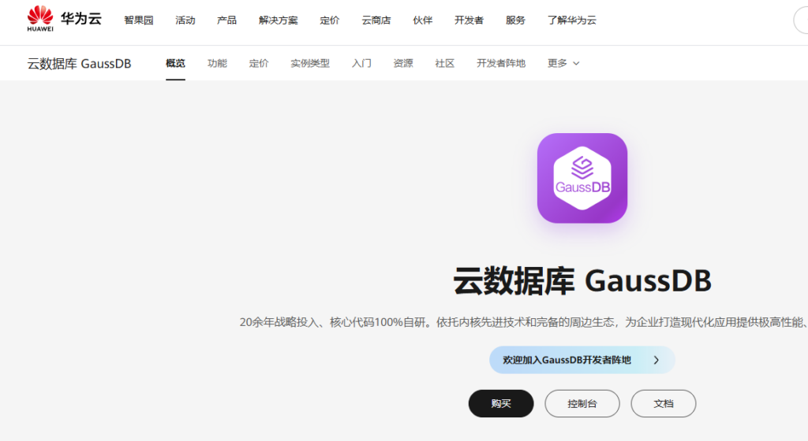Expand the 更多 dropdown chevron
This screenshot has width=808, height=441.
point(576,63)
